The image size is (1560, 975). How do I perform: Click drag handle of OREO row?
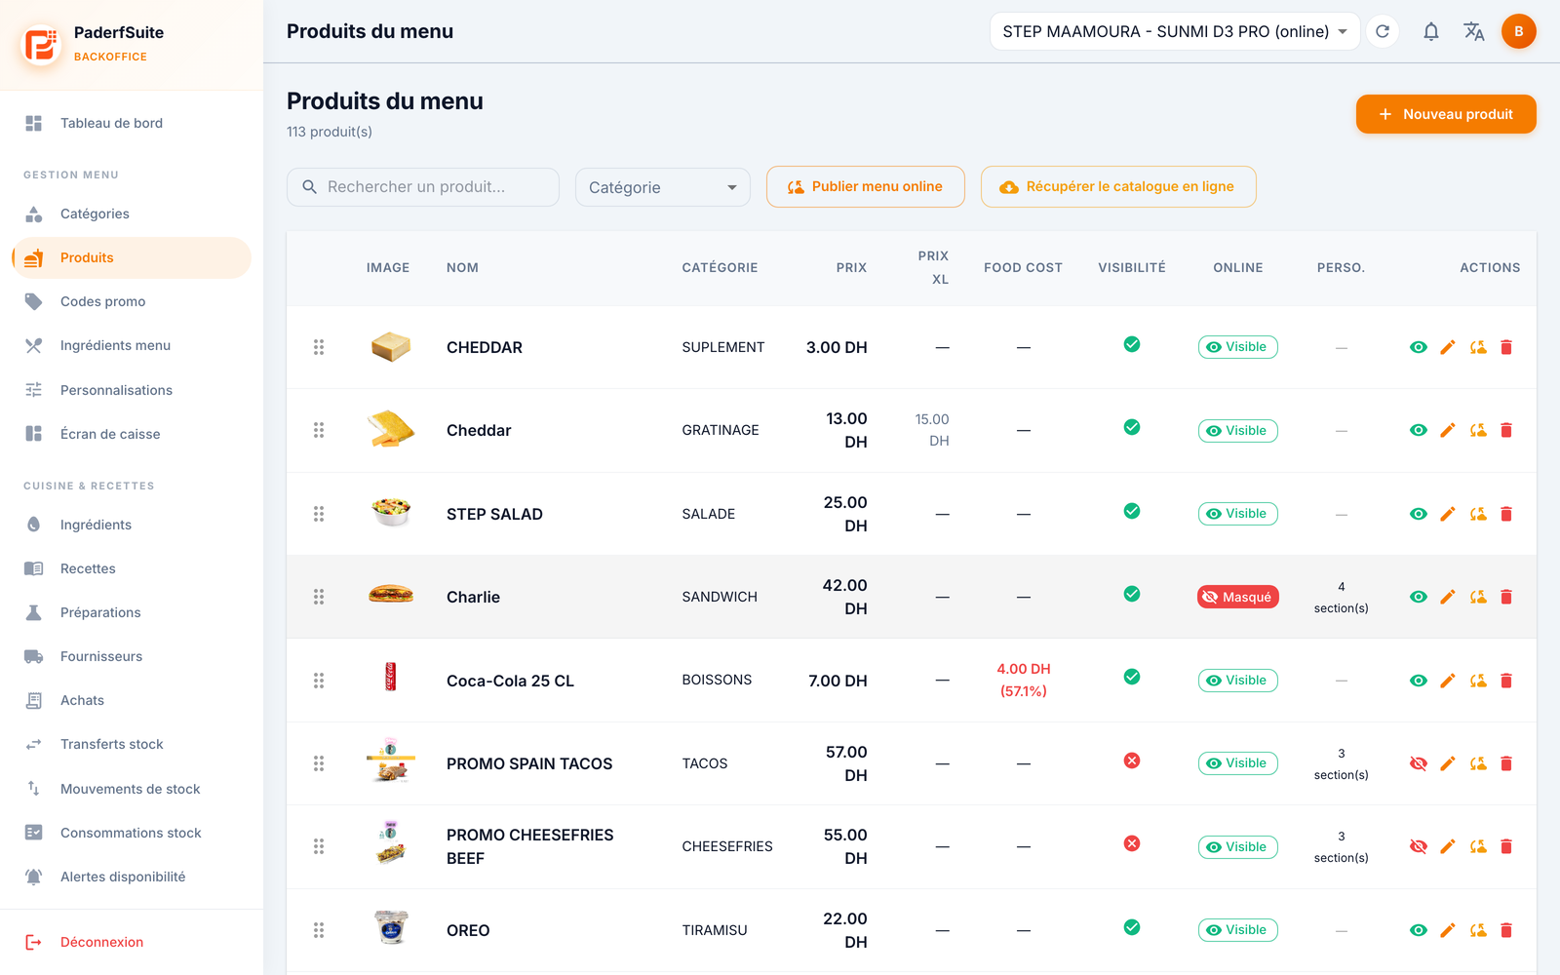point(319,930)
